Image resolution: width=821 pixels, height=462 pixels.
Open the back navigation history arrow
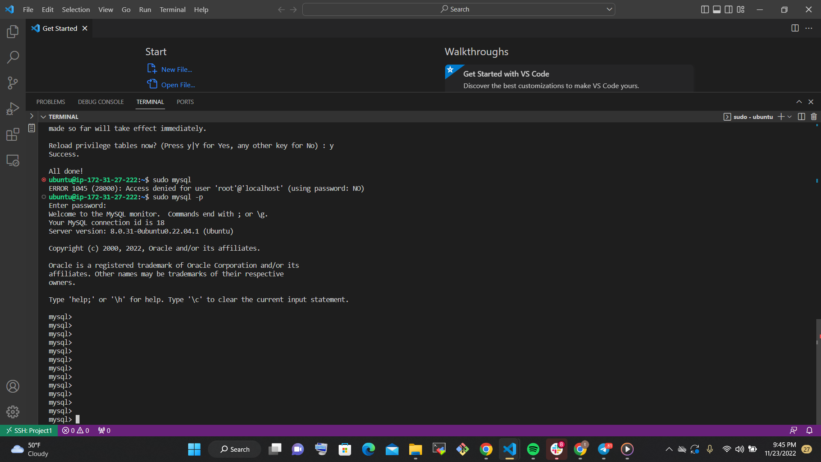[x=281, y=9]
